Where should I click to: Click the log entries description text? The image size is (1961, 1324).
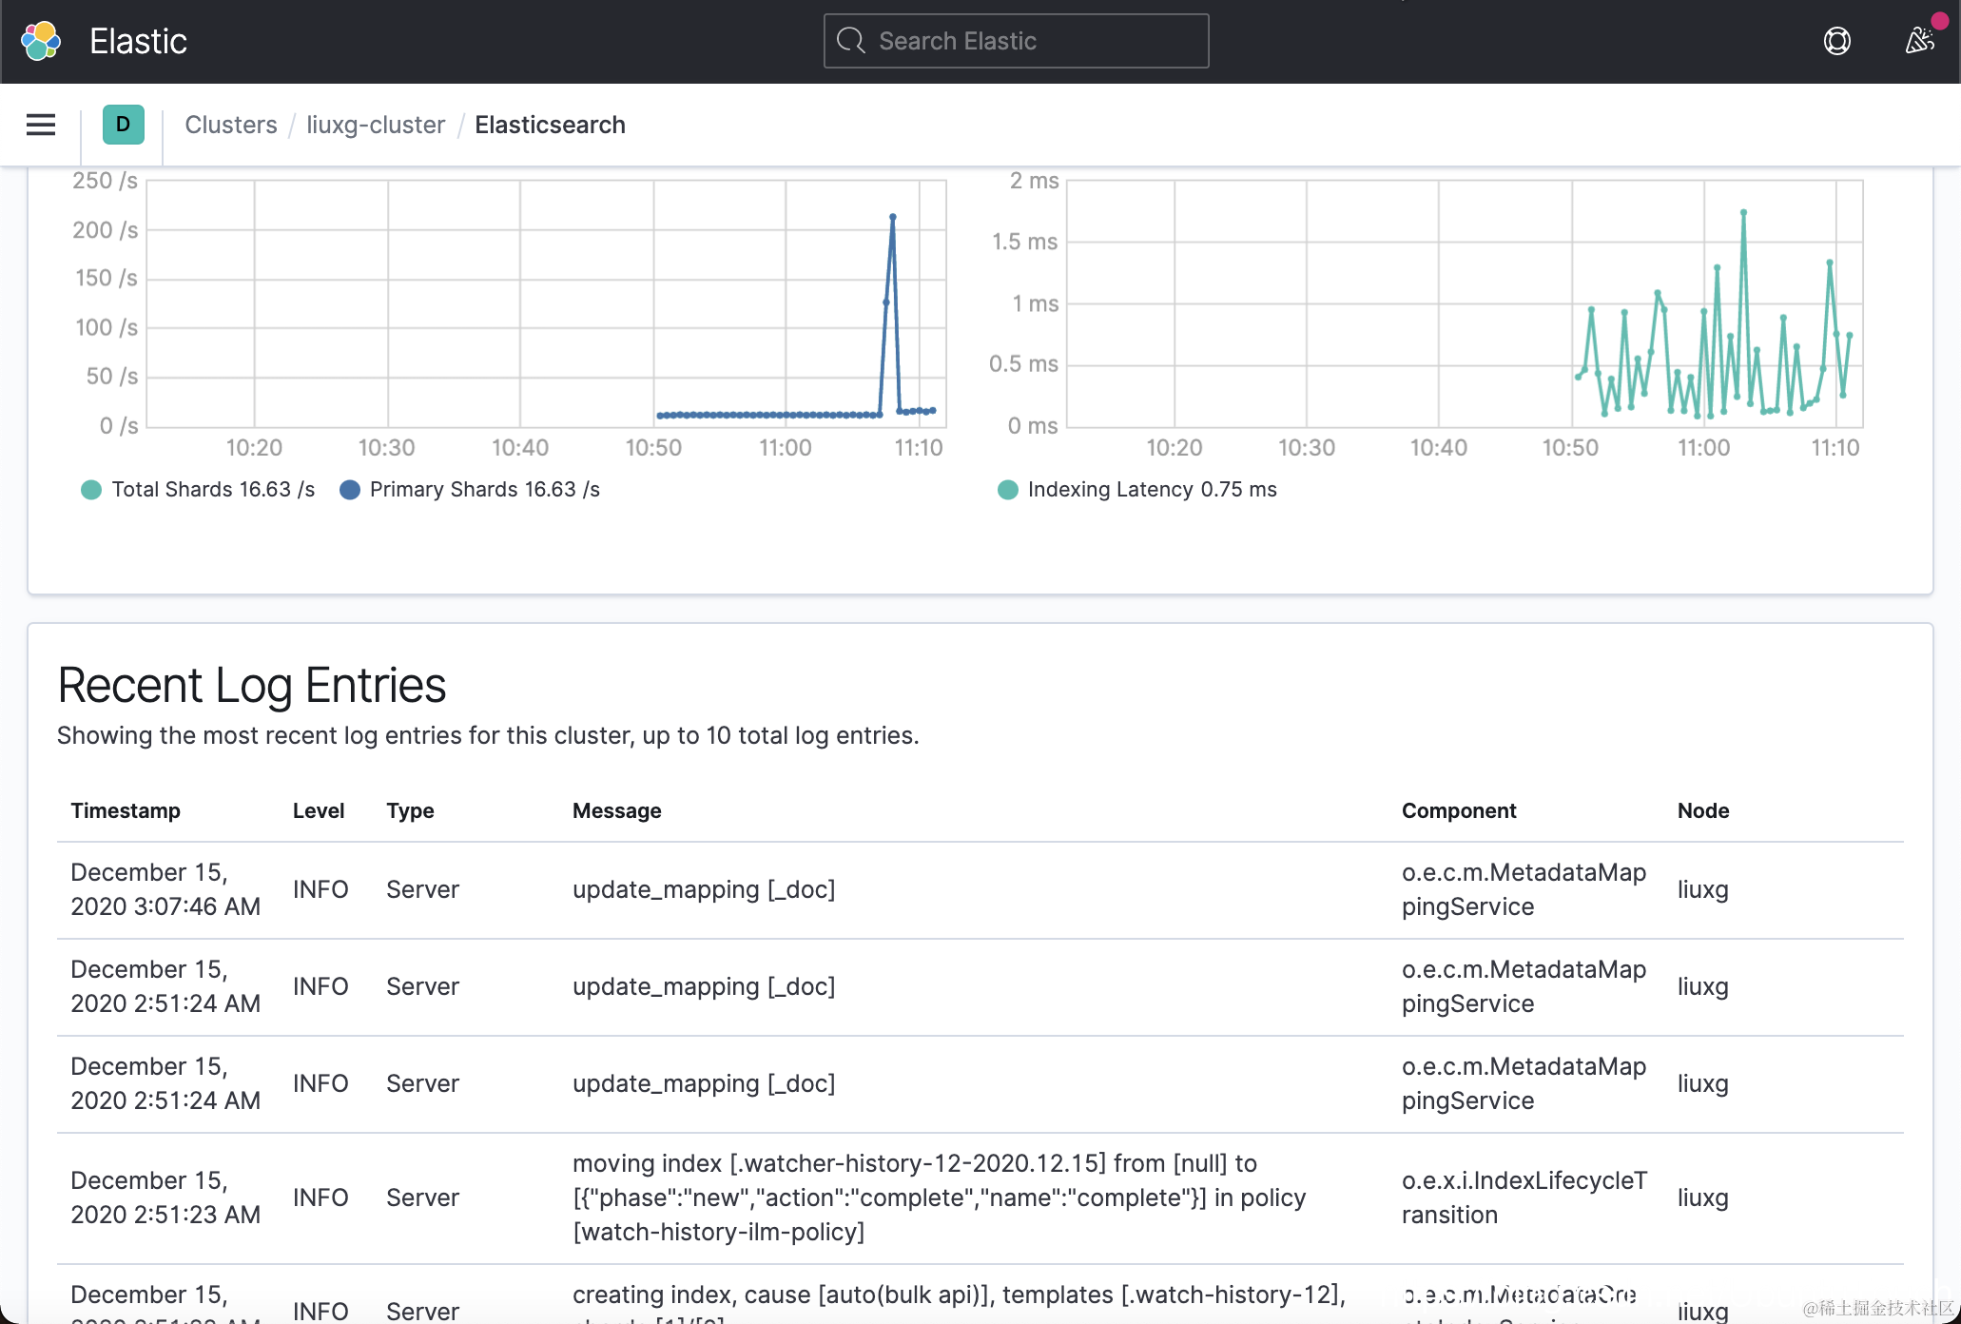tap(488, 735)
